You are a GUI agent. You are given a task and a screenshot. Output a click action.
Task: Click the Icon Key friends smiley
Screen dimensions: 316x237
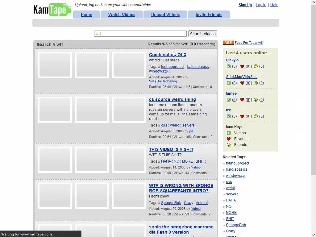pyautogui.click(x=229, y=145)
